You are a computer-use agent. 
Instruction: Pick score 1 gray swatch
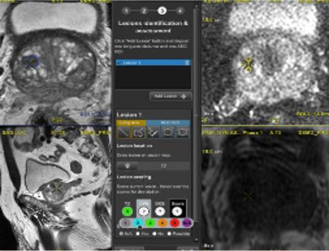click(x=126, y=223)
